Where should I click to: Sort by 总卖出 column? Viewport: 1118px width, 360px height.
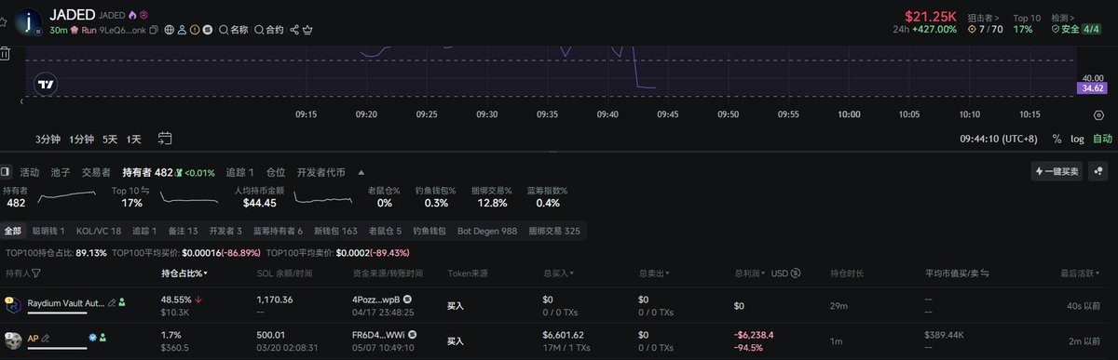tap(653, 273)
